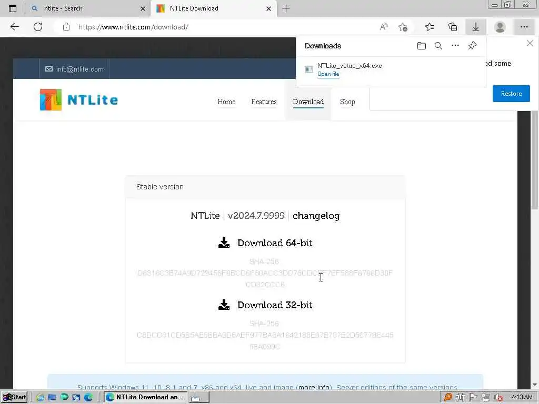Open the browser profile icon

click(500, 27)
